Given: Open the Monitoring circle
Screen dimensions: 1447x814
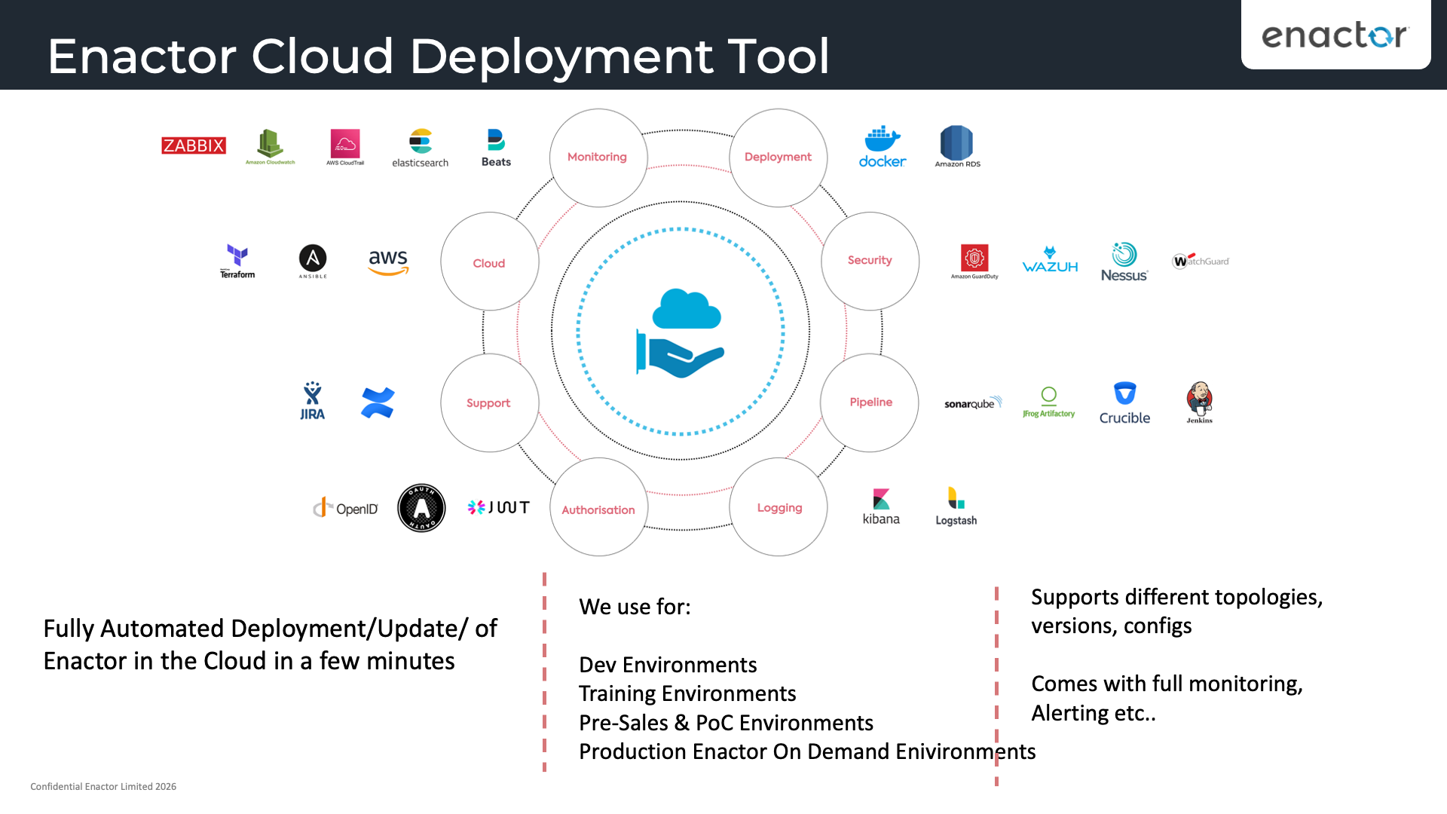Looking at the screenshot, I should pos(598,157).
